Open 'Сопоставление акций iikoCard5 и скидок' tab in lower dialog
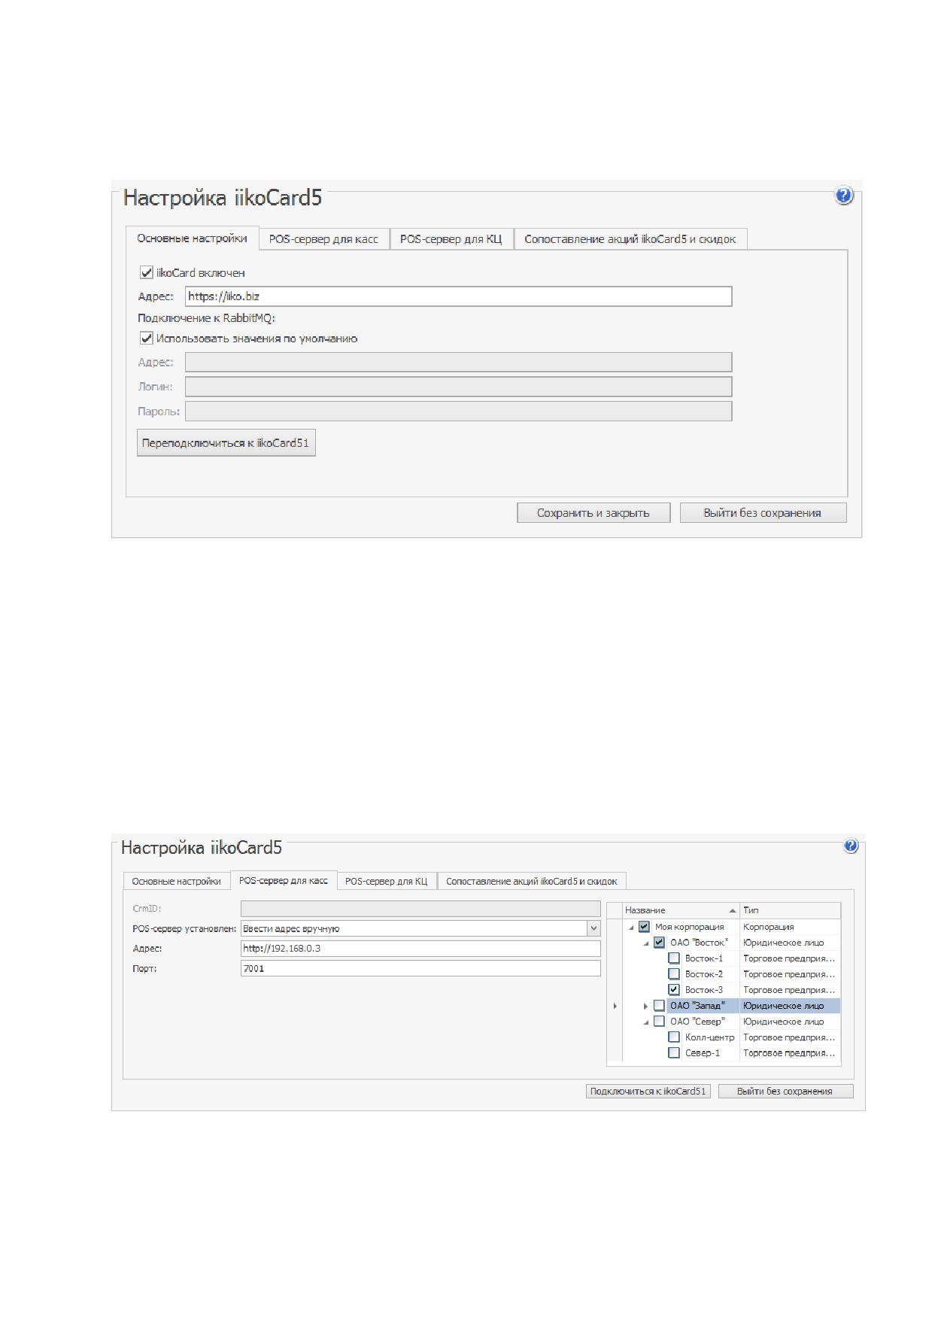Viewport: 932px width, 1318px height. point(531,881)
